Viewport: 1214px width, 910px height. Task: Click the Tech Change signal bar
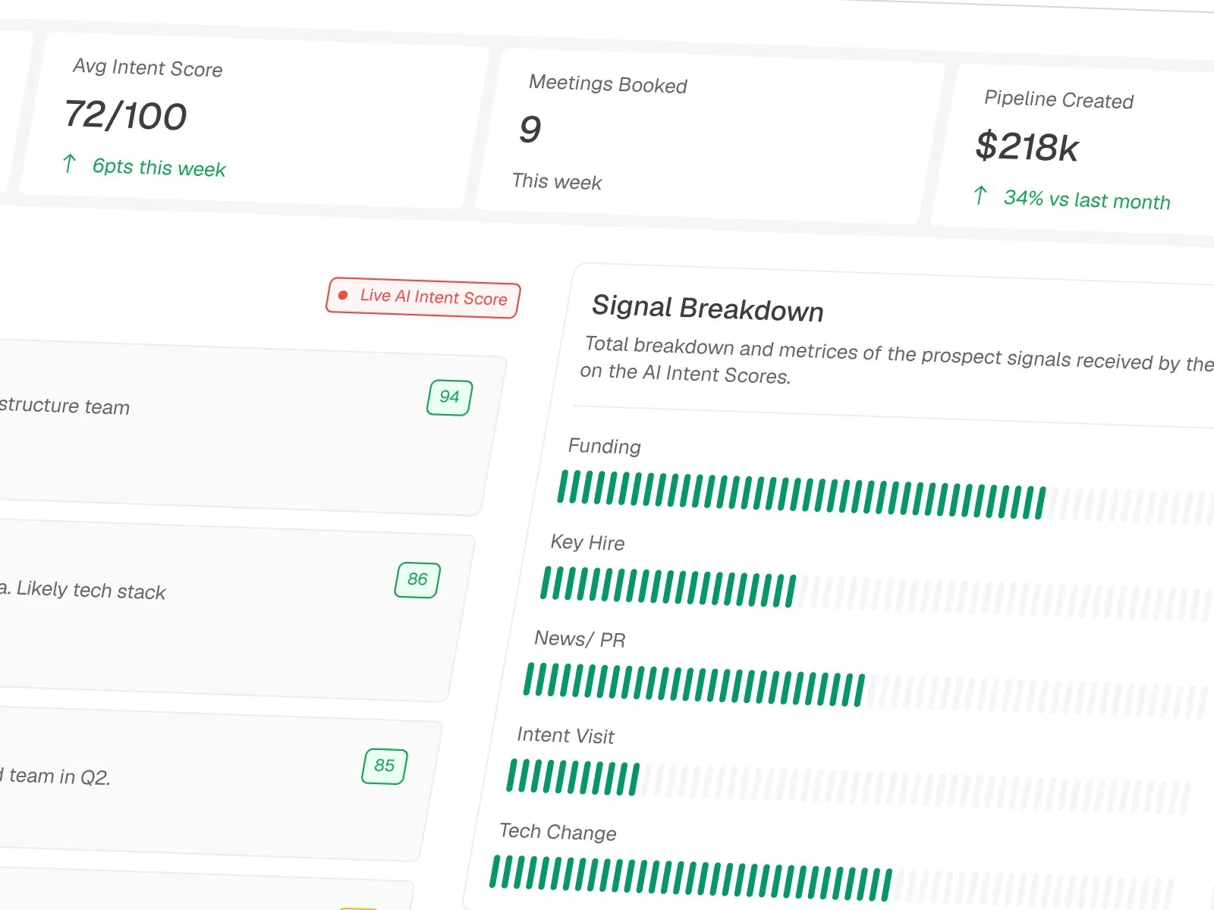pos(831,881)
